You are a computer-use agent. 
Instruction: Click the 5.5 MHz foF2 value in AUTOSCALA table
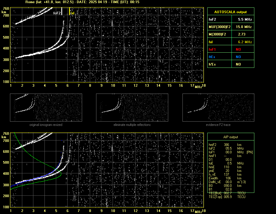[x=245, y=19]
